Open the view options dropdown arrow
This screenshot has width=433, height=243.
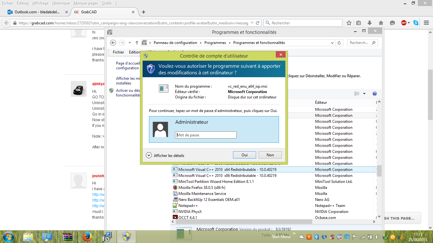tap(364, 94)
